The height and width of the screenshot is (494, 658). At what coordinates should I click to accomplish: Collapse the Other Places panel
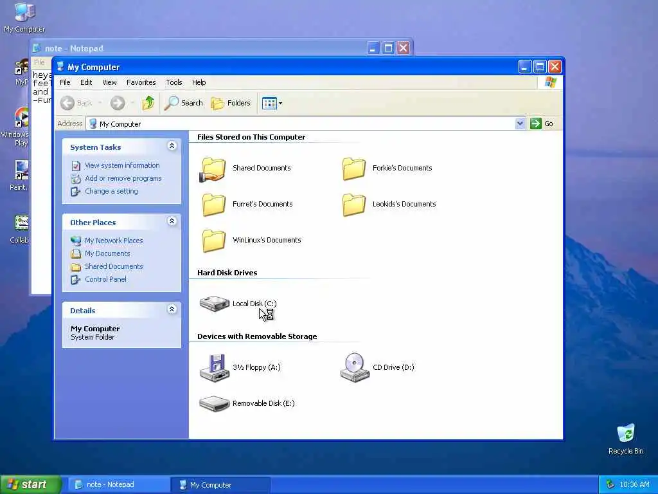[x=172, y=221]
